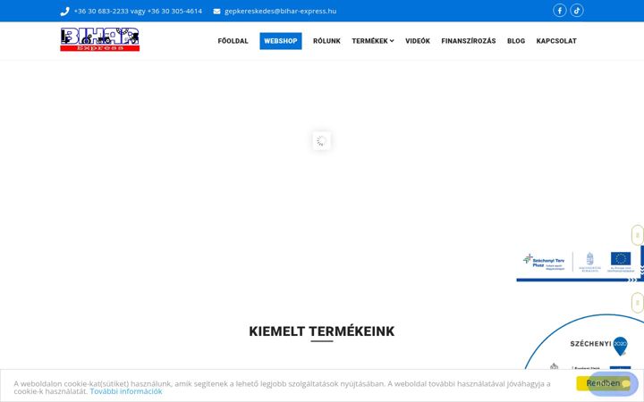Follow the További információk link

(x=126, y=391)
